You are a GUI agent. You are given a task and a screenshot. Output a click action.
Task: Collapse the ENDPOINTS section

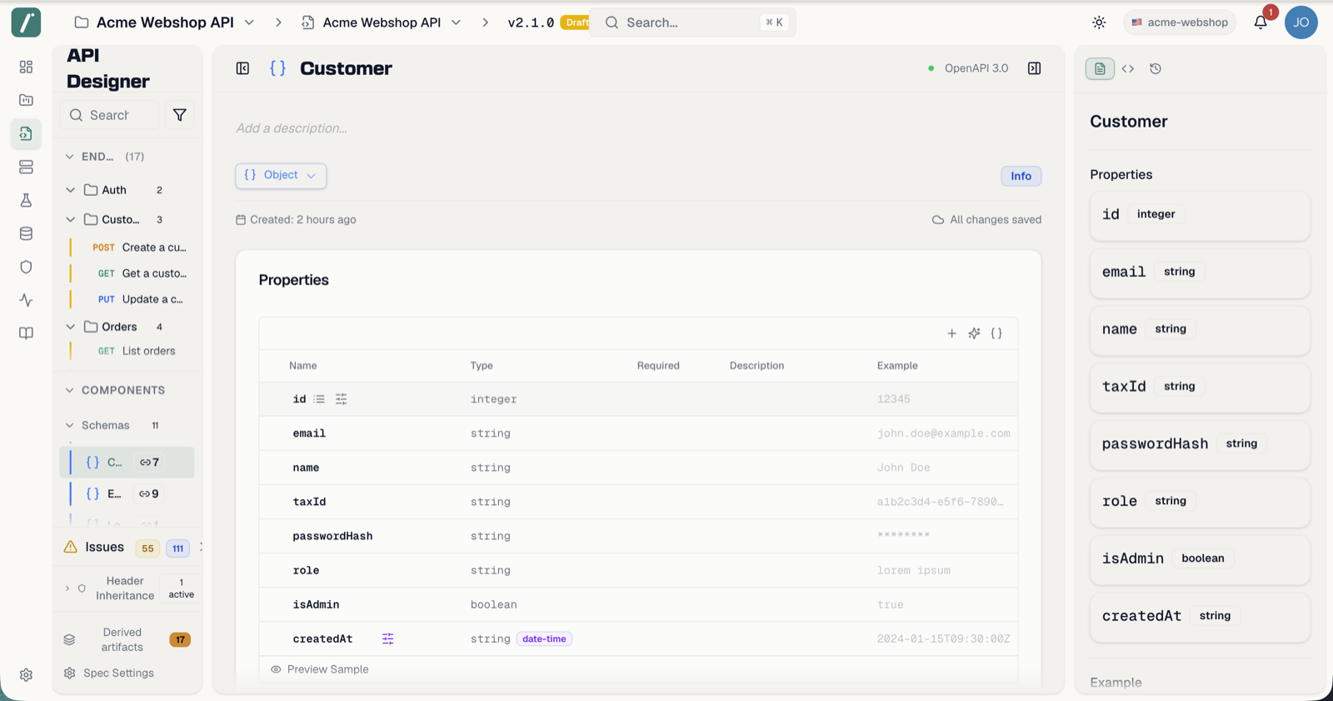70,157
